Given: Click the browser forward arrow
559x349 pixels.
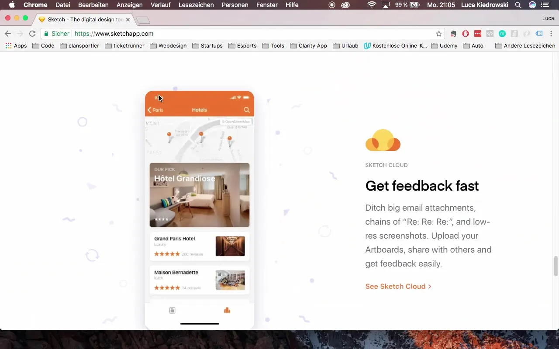Looking at the screenshot, I should (x=20, y=34).
